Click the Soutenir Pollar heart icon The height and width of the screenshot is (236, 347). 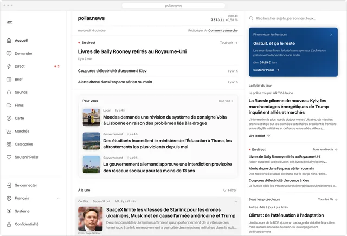tap(9, 158)
